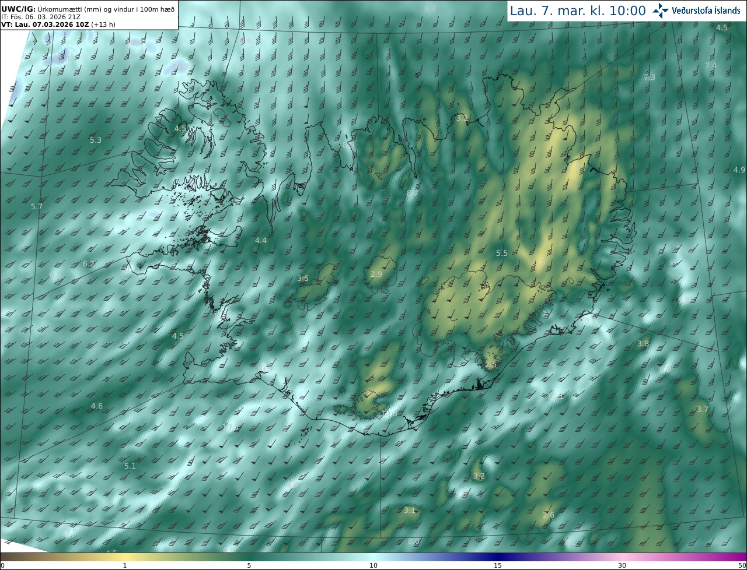Click the 0 tick on the color scale
This screenshot has width=747, height=570.
click(x=2, y=566)
